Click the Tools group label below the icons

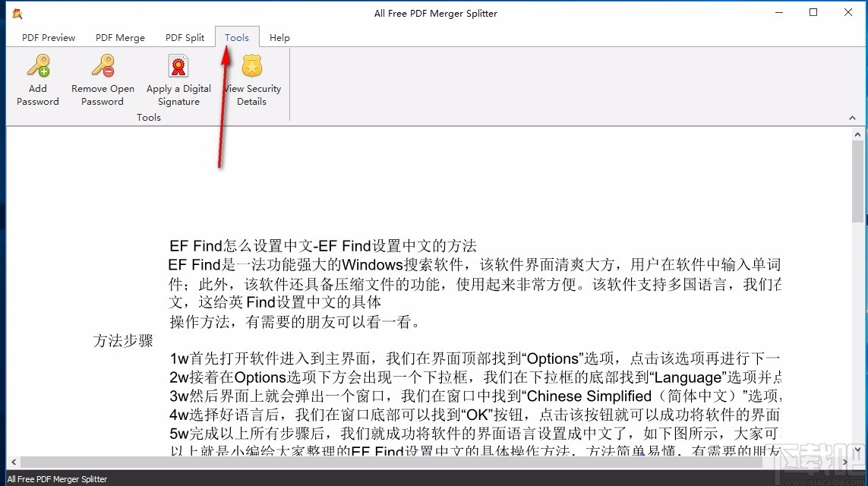pyautogui.click(x=148, y=117)
